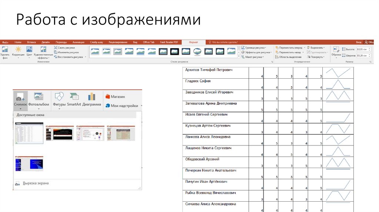Click Восстановить рисунок reset picture
Screen dimensions: 379x212
coord(68,57)
